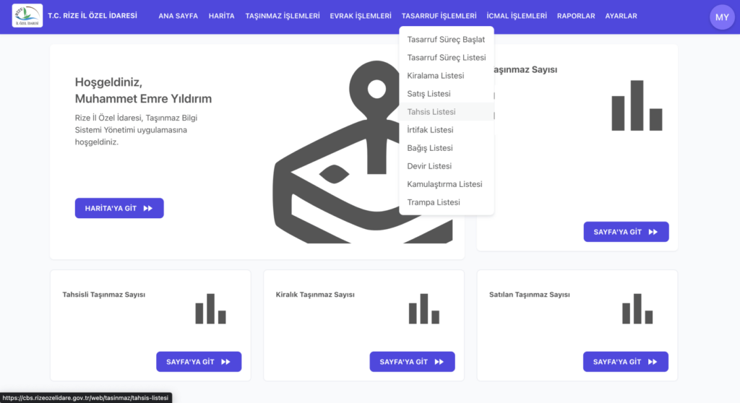
Task: Click the arrows icon on HARİTA'YA GİT button
Action: coord(147,208)
